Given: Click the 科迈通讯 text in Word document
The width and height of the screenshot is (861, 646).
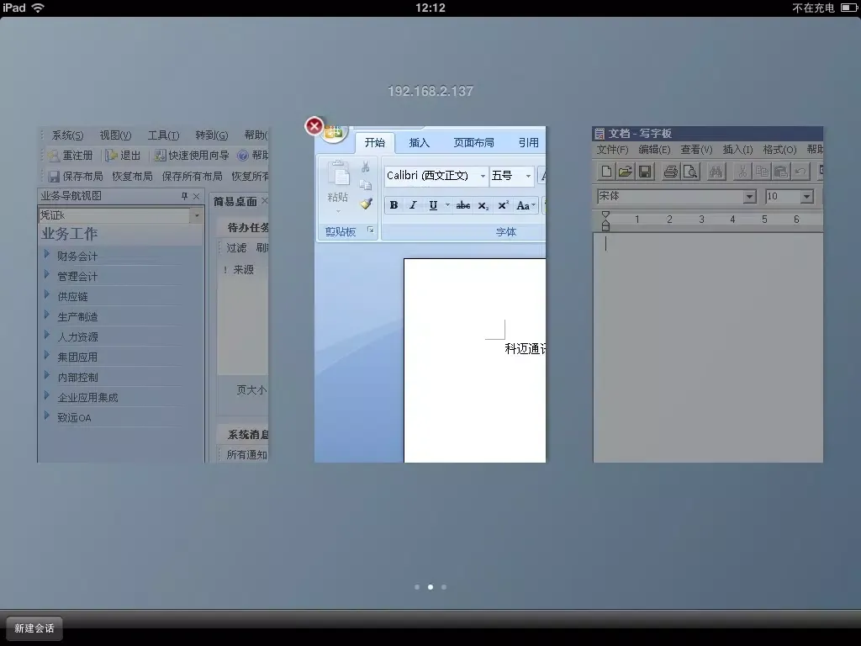Looking at the screenshot, I should pyautogui.click(x=525, y=349).
